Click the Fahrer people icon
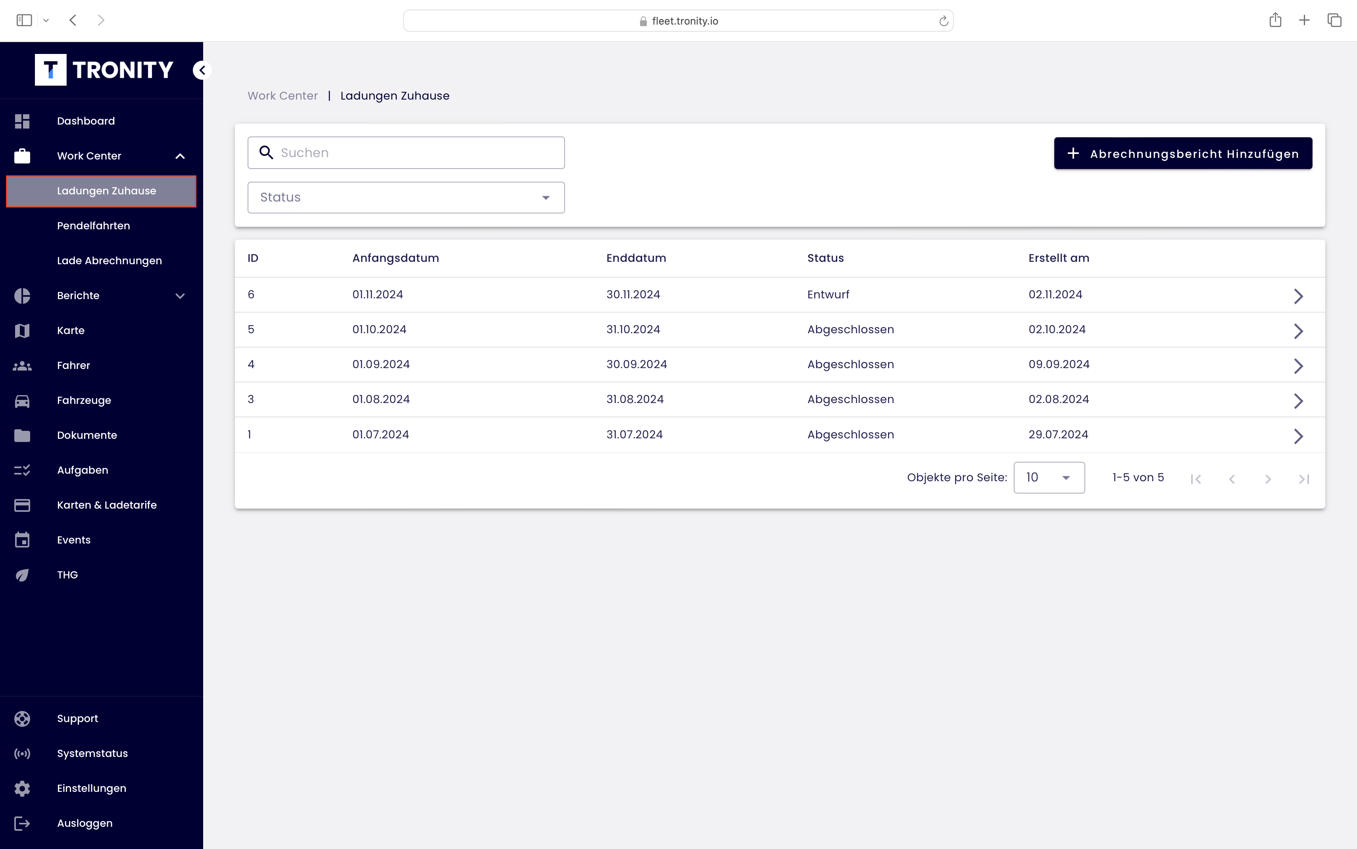Screen dimensions: 1357x849 [x=22, y=365]
